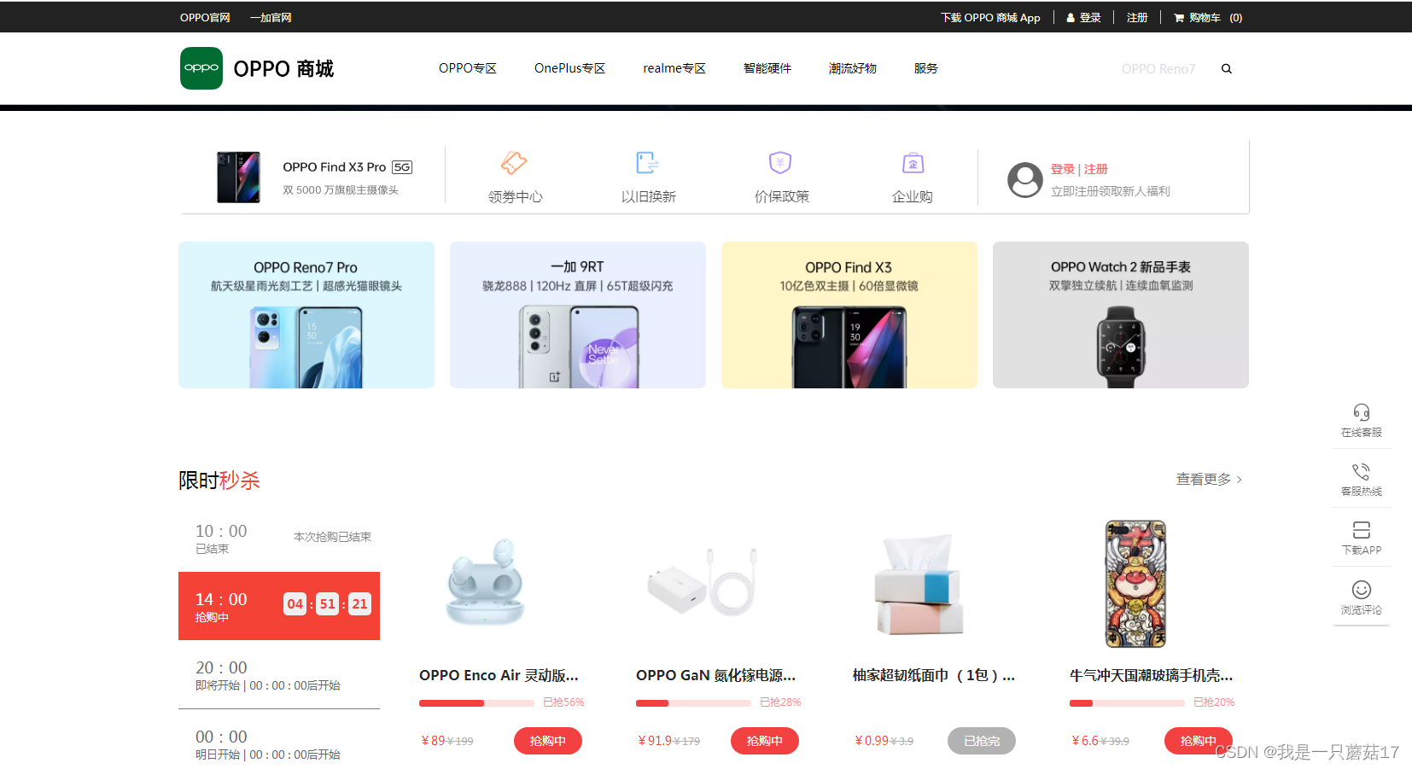Image resolution: width=1412 pixels, height=769 pixels.
Task: Open 服务 navigation menu
Action: [x=926, y=68]
